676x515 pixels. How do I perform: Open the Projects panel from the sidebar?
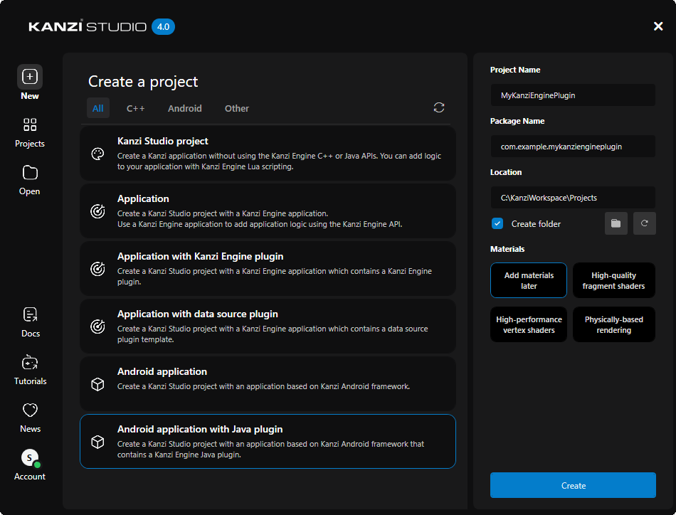(x=29, y=125)
